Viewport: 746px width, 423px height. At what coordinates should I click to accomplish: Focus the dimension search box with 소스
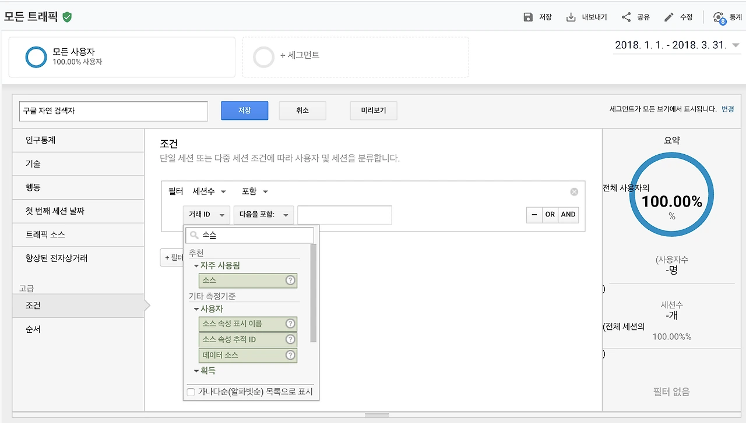249,235
